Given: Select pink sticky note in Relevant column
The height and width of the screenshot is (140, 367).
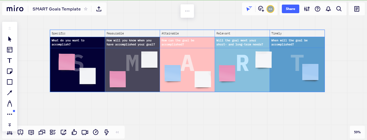Looking at the screenshot, I should (227, 73).
